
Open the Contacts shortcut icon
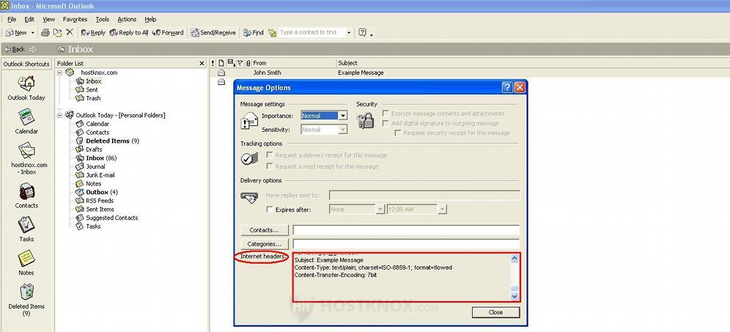coord(26,191)
